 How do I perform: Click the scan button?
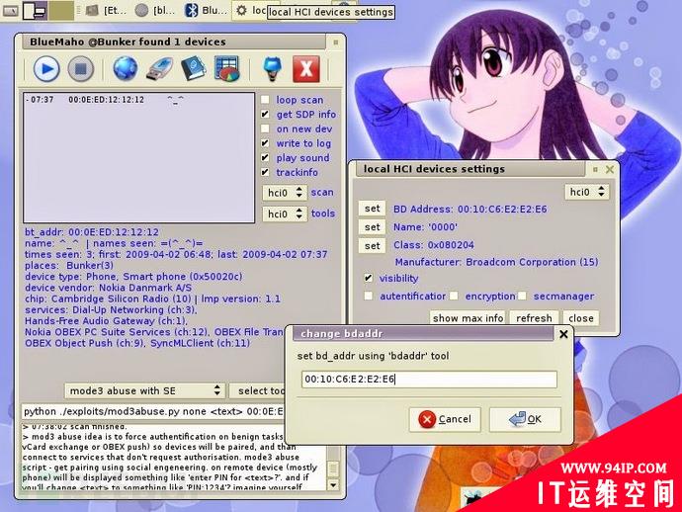322,193
